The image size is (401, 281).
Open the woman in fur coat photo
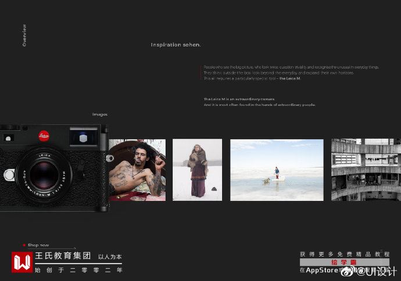coord(197,170)
